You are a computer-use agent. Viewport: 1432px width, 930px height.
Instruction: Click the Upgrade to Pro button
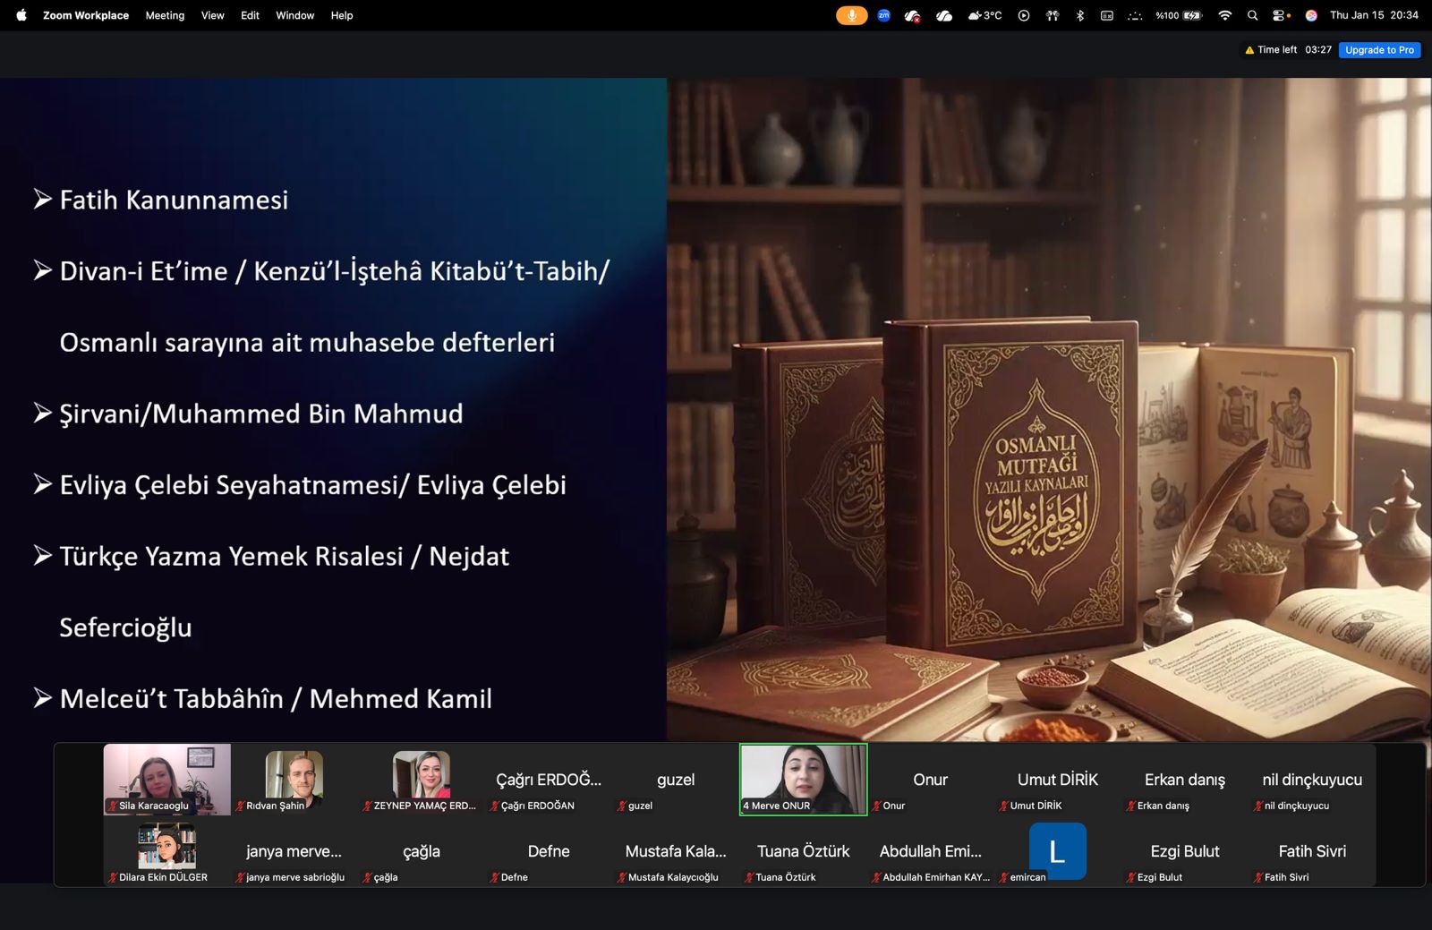(1379, 50)
